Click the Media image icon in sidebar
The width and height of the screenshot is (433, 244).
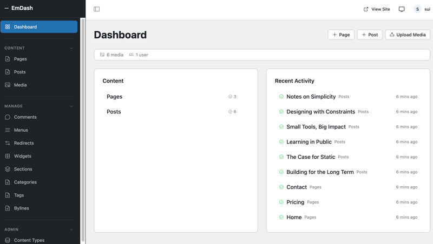(8, 85)
